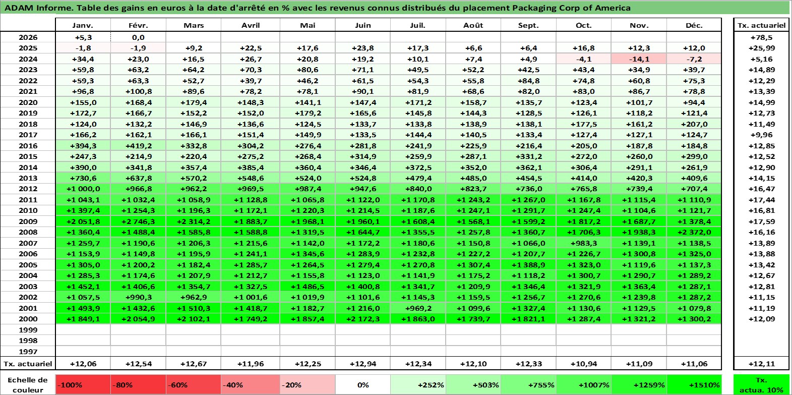This screenshot has width=792, height=395.
Task: Click the 2009 actuarial rate +17,59
Action: click(761, 221)
